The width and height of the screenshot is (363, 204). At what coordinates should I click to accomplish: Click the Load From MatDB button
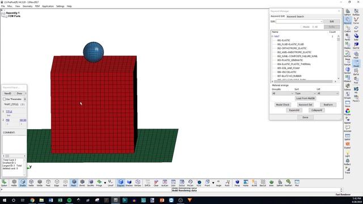coord(305,98)
